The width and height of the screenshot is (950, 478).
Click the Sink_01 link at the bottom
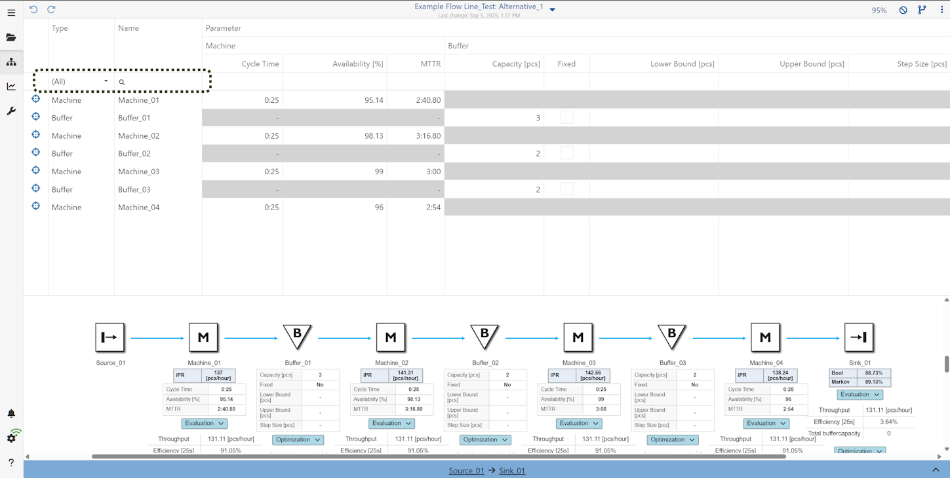click(511, 470)
